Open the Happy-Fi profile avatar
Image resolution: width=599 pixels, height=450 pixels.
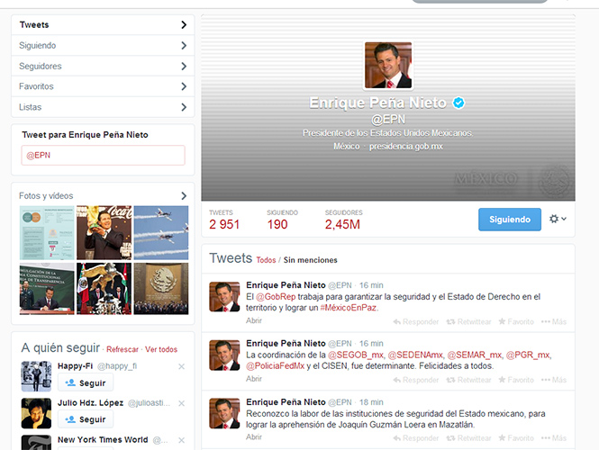click(x=36, y=376)
